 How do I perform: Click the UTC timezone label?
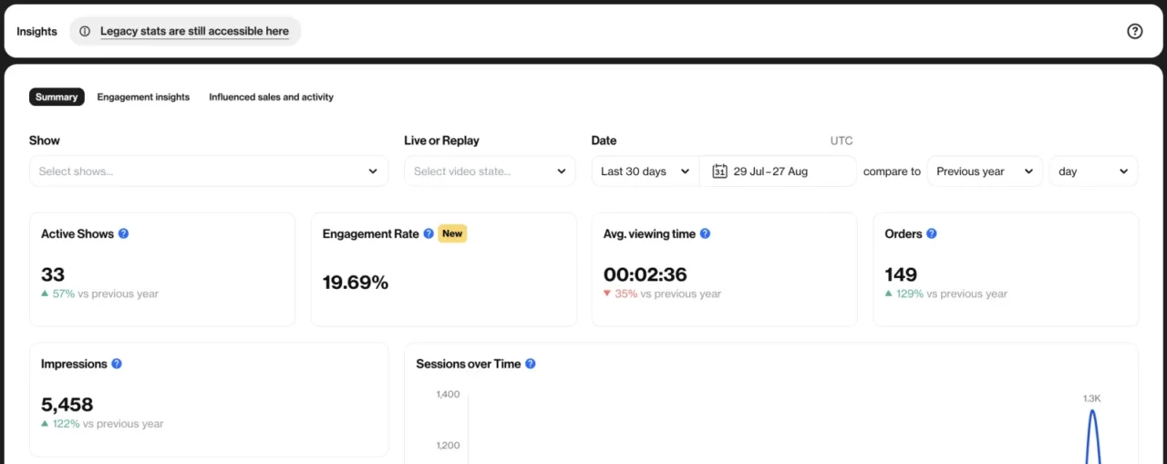842,140
